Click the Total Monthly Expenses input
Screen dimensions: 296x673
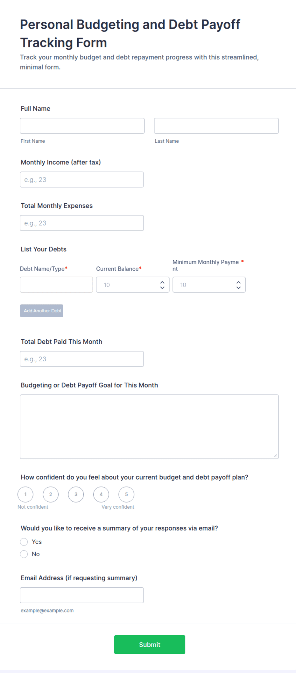pos(82,223)
